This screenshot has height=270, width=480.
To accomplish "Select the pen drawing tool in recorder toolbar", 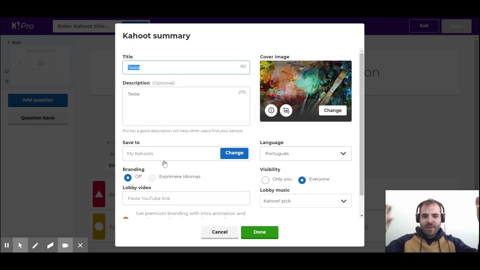I will tap(35, 245).
